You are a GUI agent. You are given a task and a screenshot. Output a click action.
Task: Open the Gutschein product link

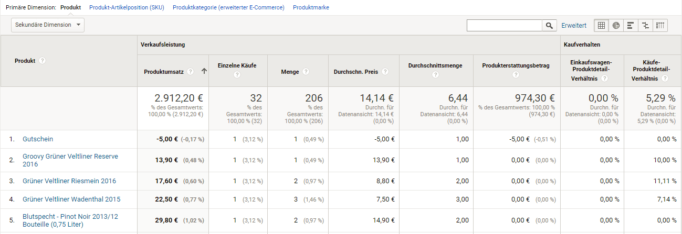click(38, 139)
